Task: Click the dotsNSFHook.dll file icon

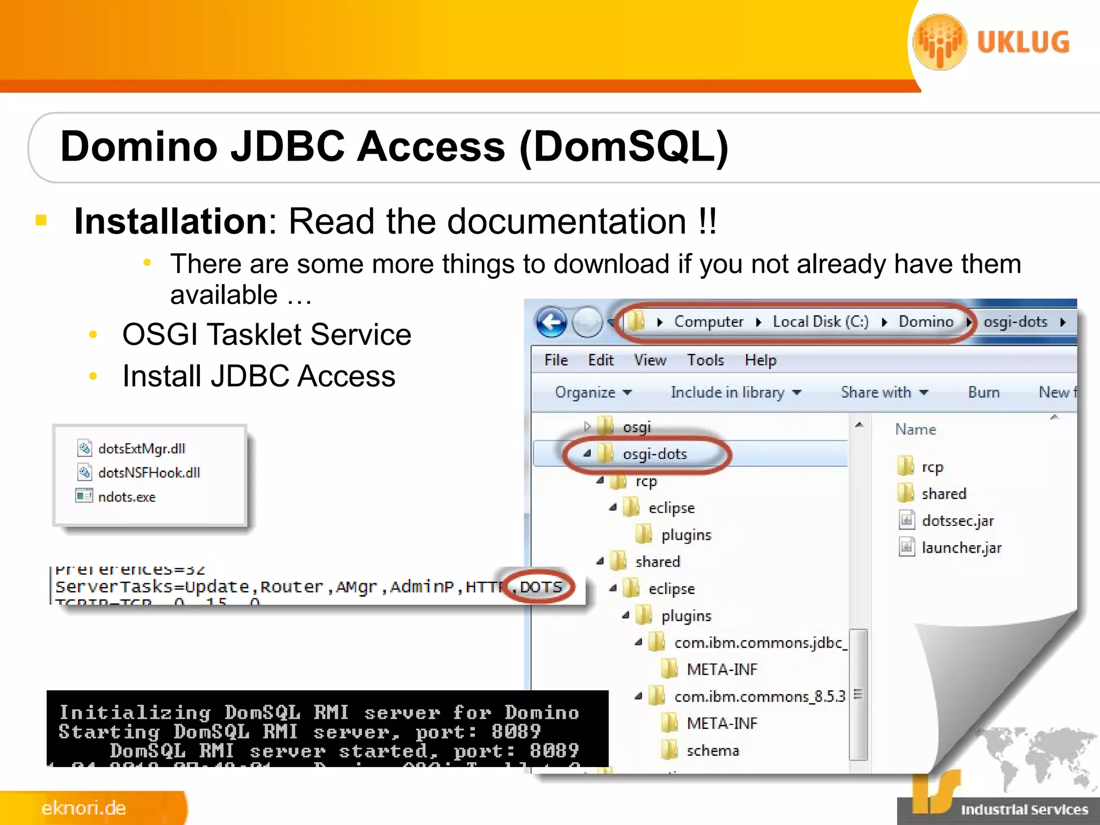Action: click(x=84, y=472)
